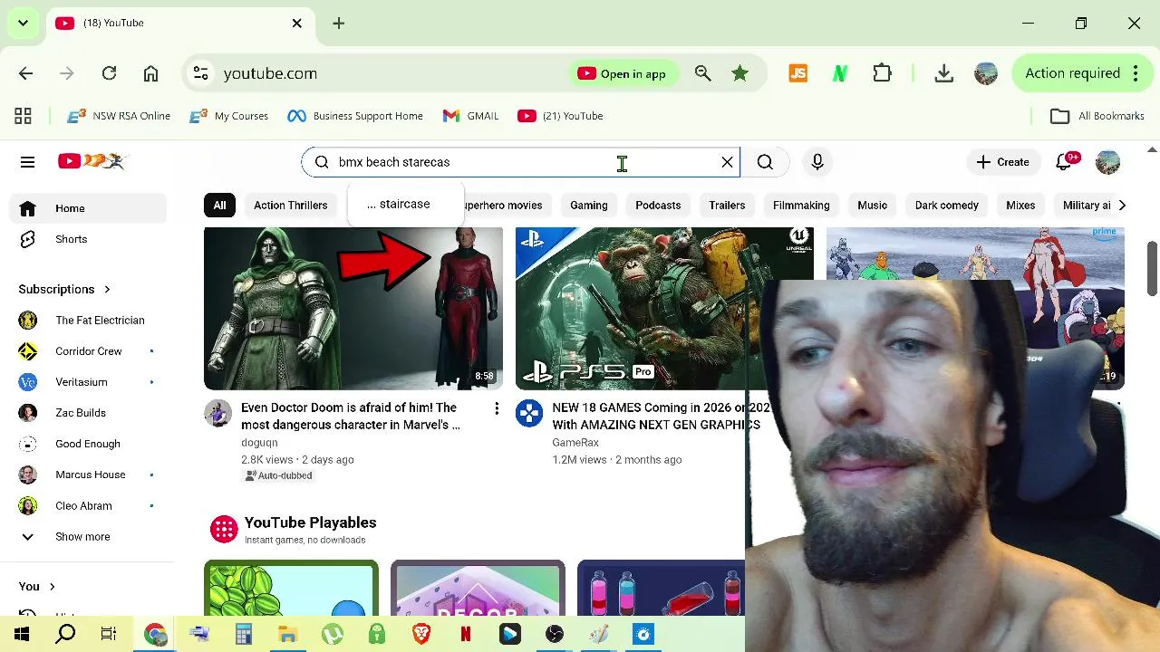Open the YouTube hamburger guide menu
The height and width of the screenshot is (652, 1160).
point(27,162)
